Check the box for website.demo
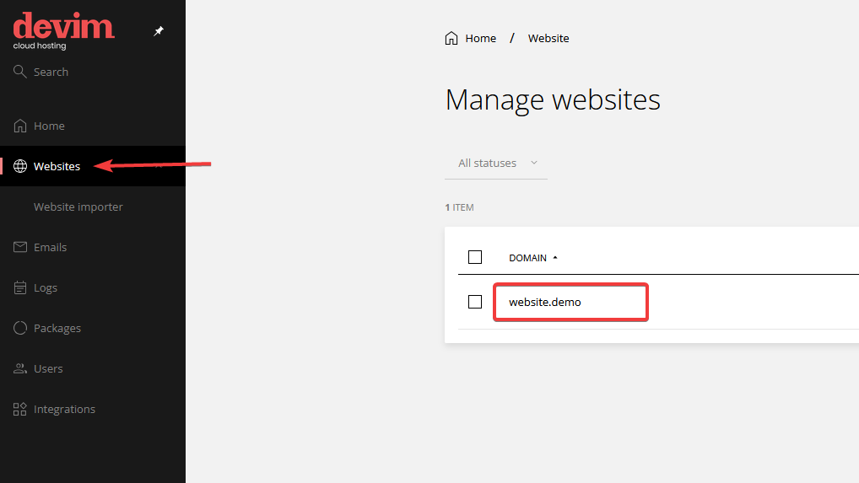Image resolution: width=859 pixels, height=483 pixels. pos(475,302)
